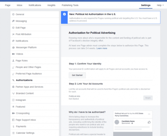
Task: Click the Notifications globe icon in sidebar
Action: (x=13, y=41)
